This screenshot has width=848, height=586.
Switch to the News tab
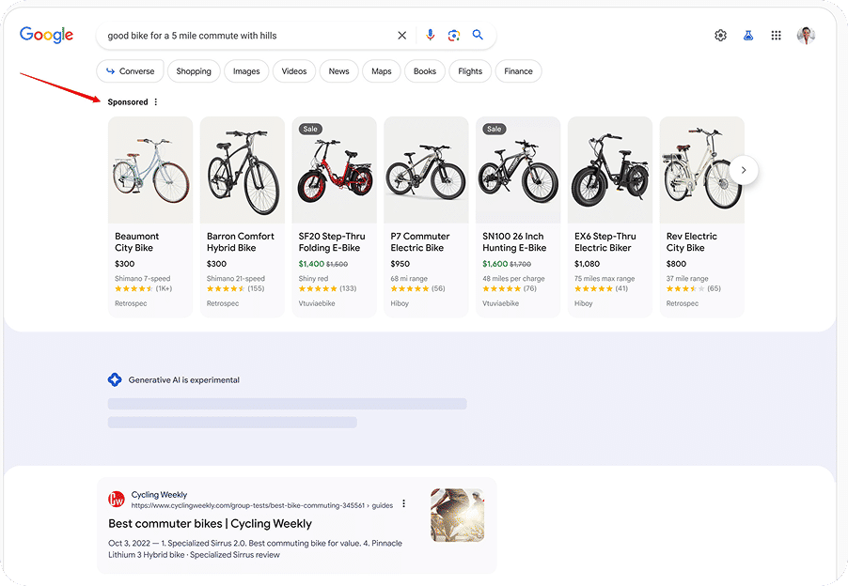tap(339, 71)
